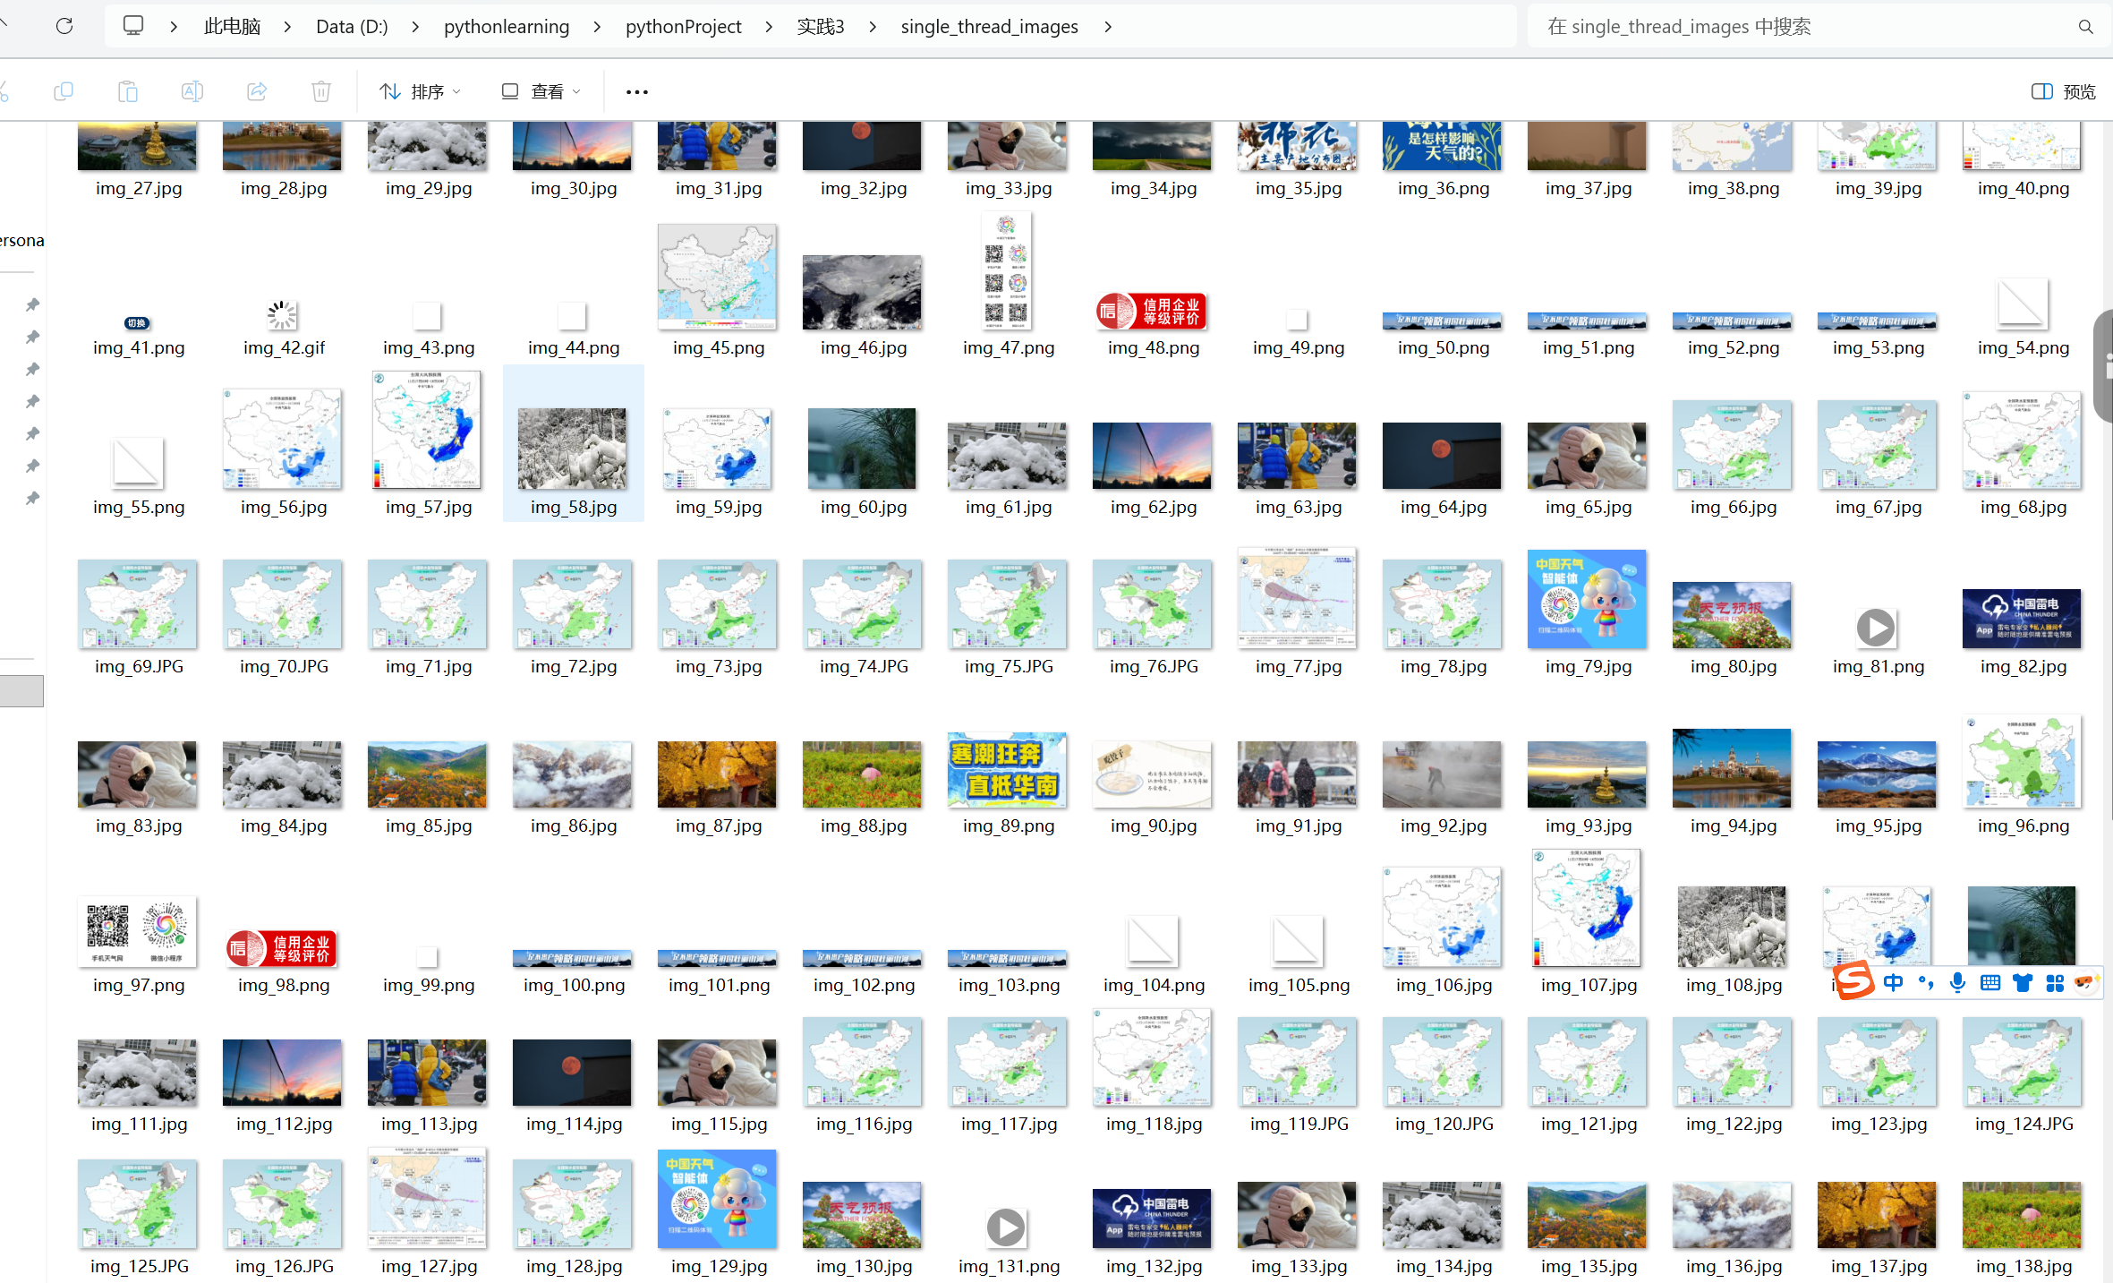Viewport: 2113px width, 1283px height.
Task: Click the paste icon in toolbar
Action: [128, 91]
